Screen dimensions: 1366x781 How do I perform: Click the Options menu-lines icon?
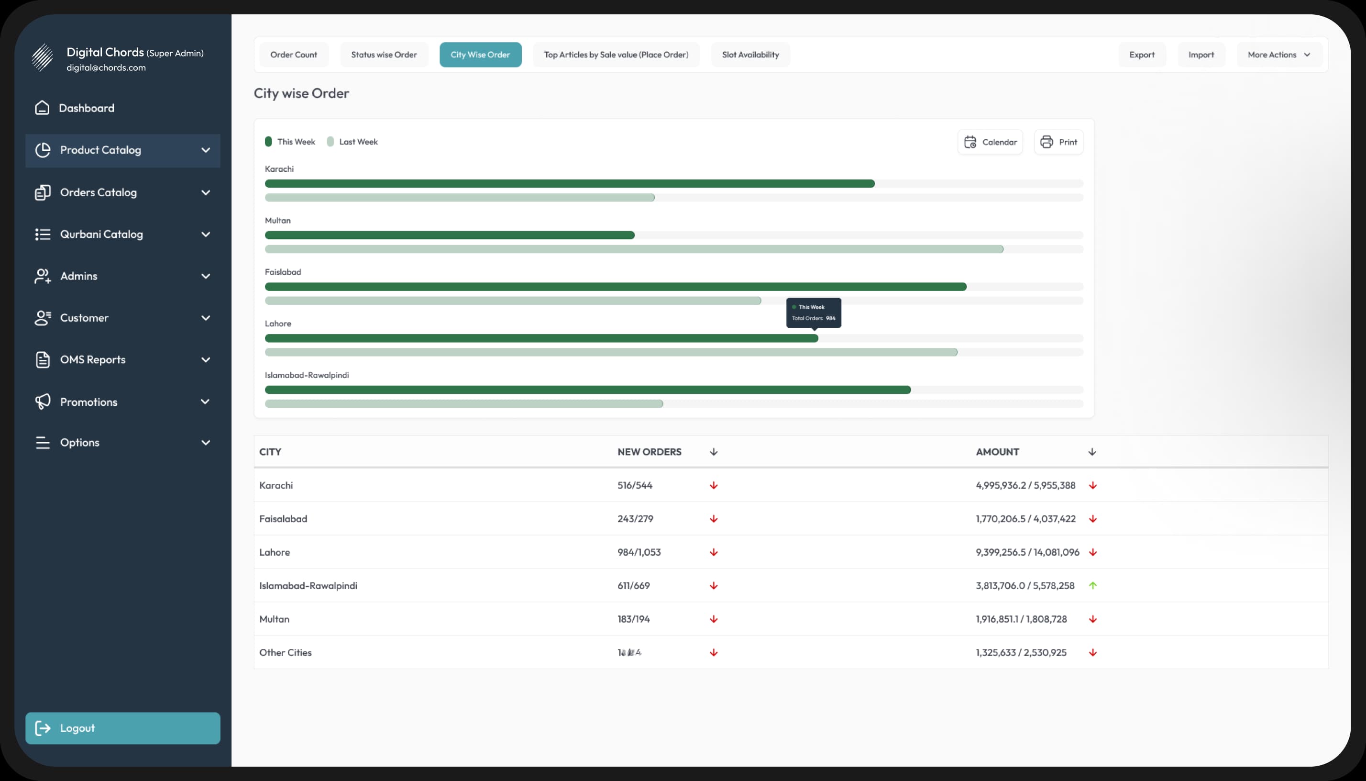(x=43, y=443)
